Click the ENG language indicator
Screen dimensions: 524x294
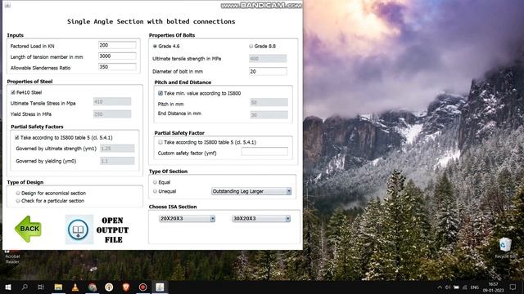[475, 287]
